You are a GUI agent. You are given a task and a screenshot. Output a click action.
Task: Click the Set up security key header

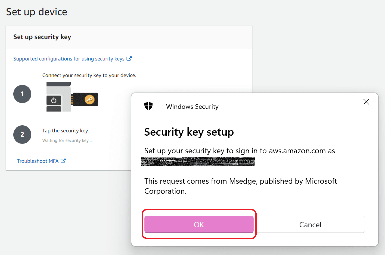pyautogui.click(x=42, y=37)
